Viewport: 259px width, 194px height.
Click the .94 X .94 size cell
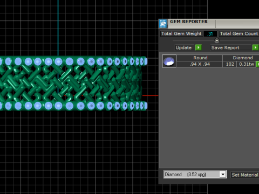[x=200, y=64]
